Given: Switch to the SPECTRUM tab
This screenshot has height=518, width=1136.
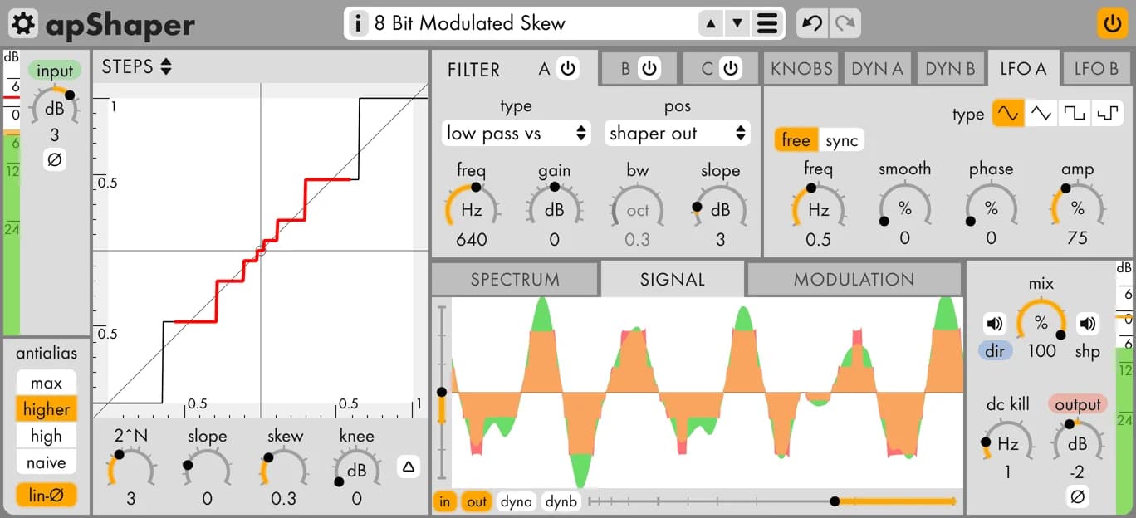Looking at the screenshot, I should coord(515,280).
